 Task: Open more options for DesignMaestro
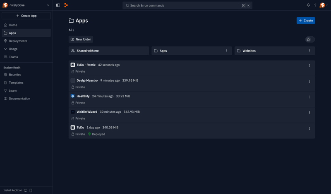[x=309, y=81]
